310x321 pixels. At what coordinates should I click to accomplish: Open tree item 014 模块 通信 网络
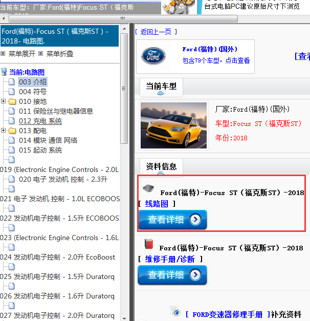[x=48, y=140]
